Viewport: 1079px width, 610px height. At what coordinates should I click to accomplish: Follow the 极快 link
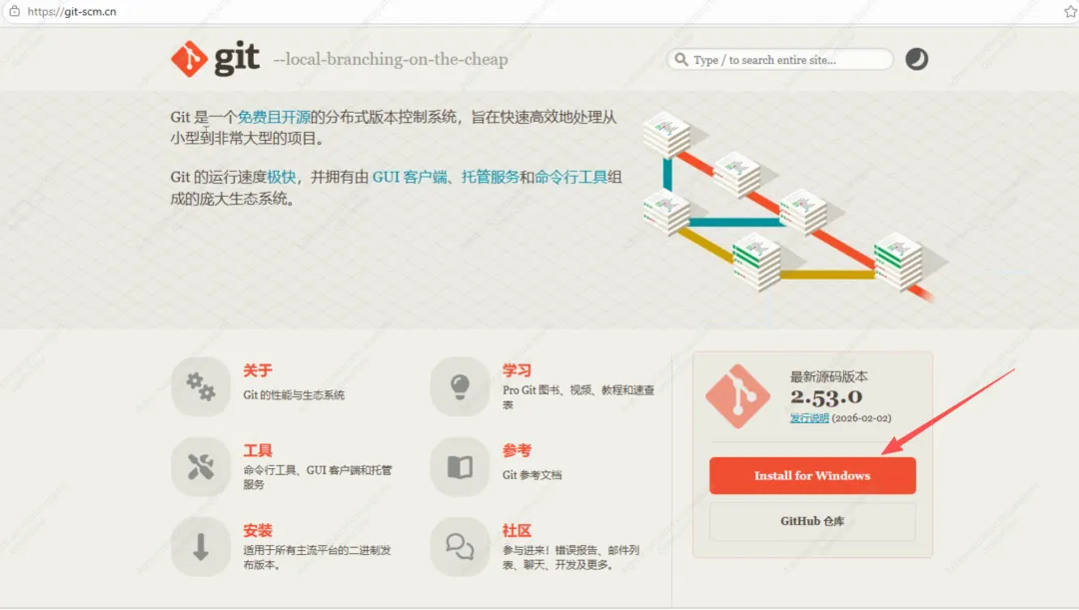tap(282, 177)
